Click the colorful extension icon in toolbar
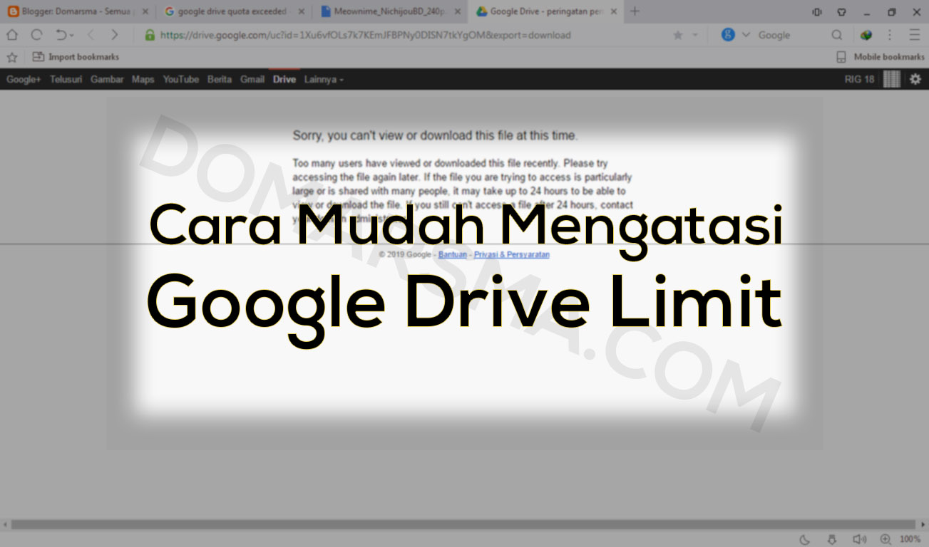The width and height of the screenshot is (929, 547). click(x=866, y=35)
